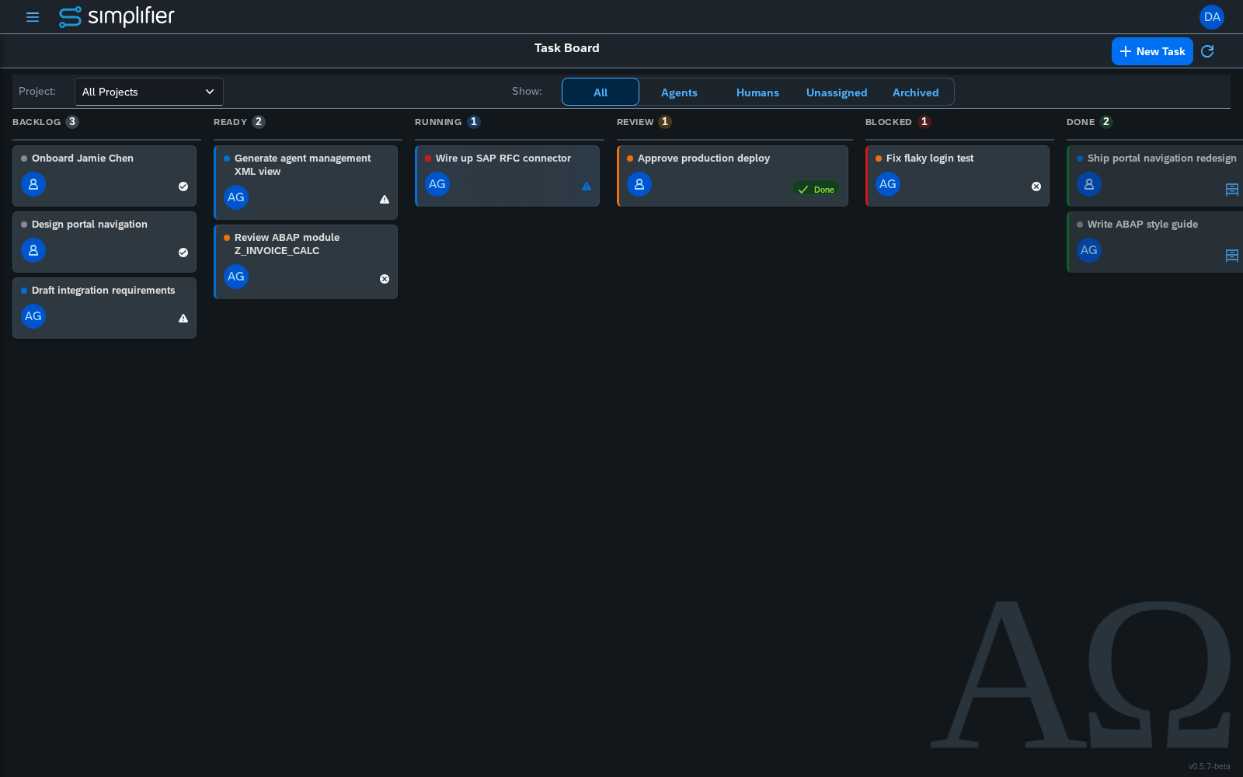Open Write ABAP style guide task
The height and width of the screenshot is (777, 1243).
click(x=1155, y=242)
